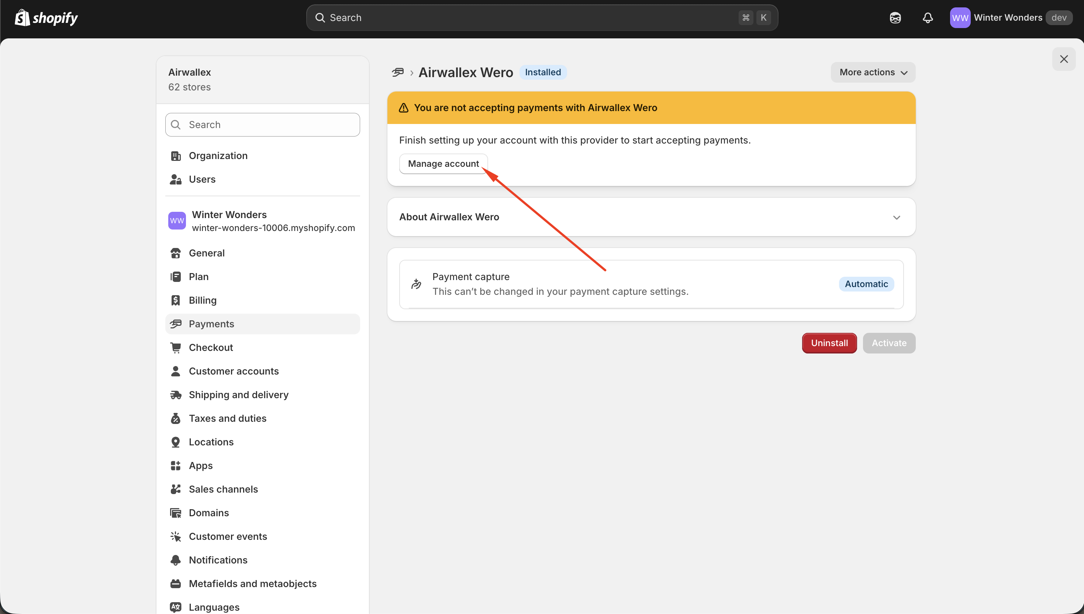Click the Payments sidebar icon

click(175, 324)
